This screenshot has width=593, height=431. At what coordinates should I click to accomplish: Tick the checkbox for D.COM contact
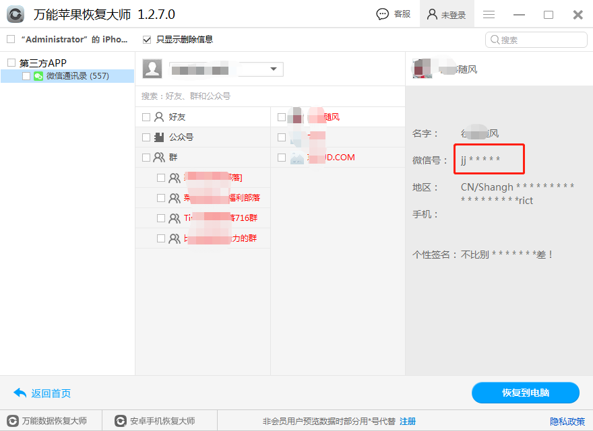(282, 158)
